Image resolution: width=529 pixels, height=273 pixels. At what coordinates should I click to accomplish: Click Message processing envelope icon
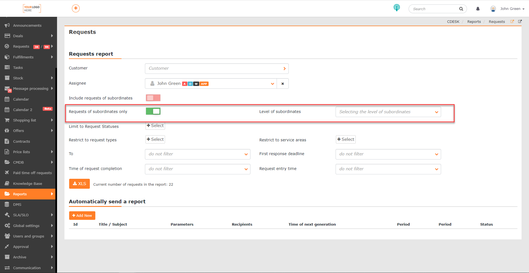[x=7, y=88]
